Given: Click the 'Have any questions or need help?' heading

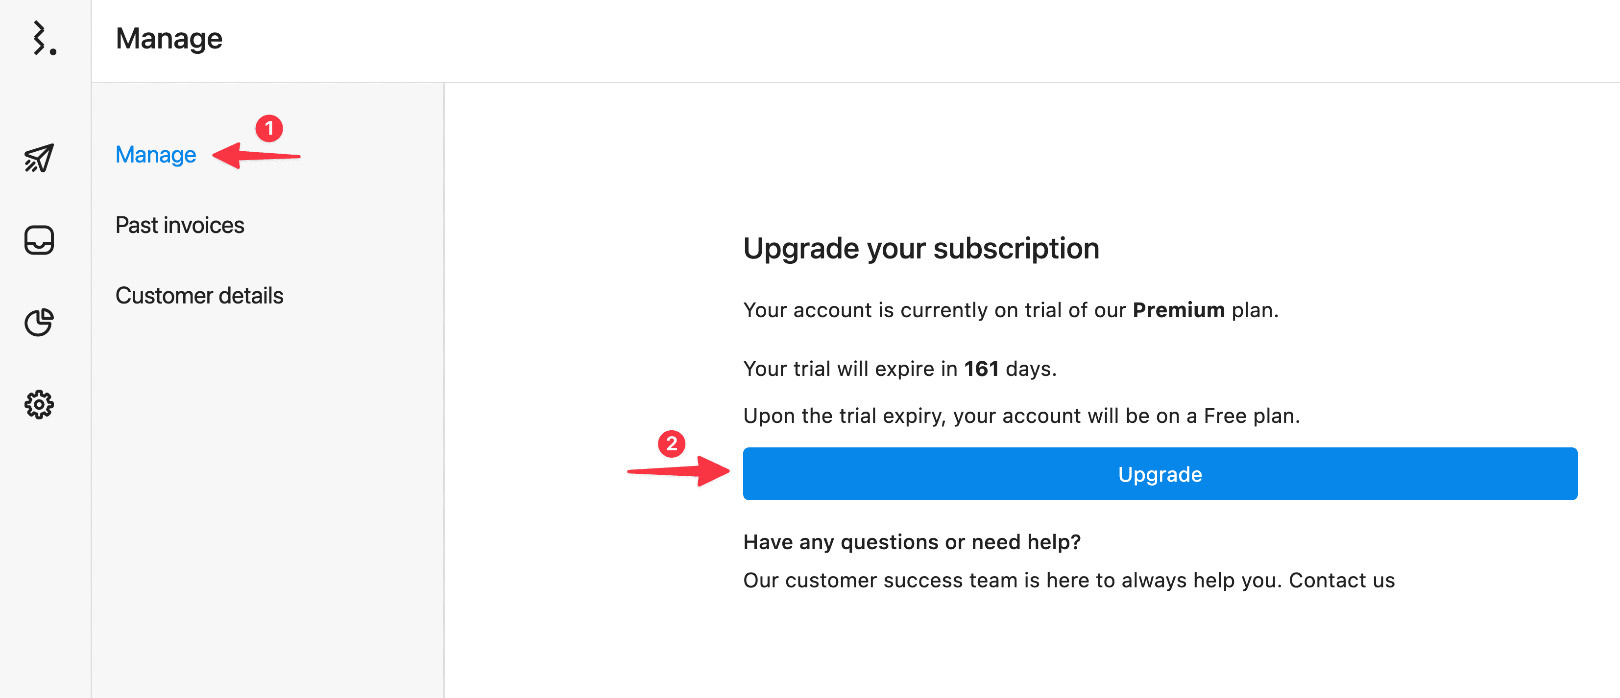Looking at the screenshot, I should click(911, 541).
